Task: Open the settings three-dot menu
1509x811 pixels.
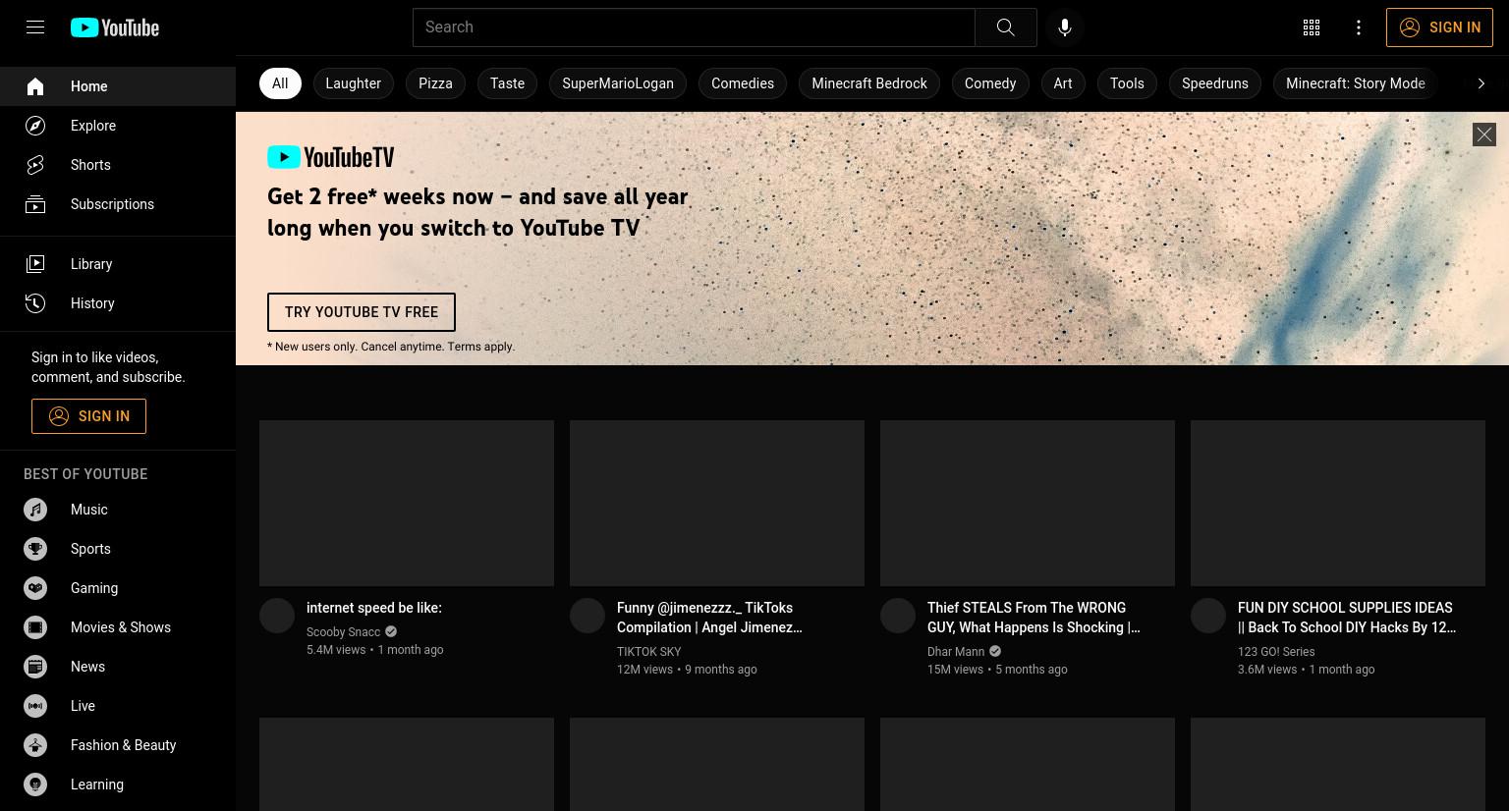Action: (1359, 27)
